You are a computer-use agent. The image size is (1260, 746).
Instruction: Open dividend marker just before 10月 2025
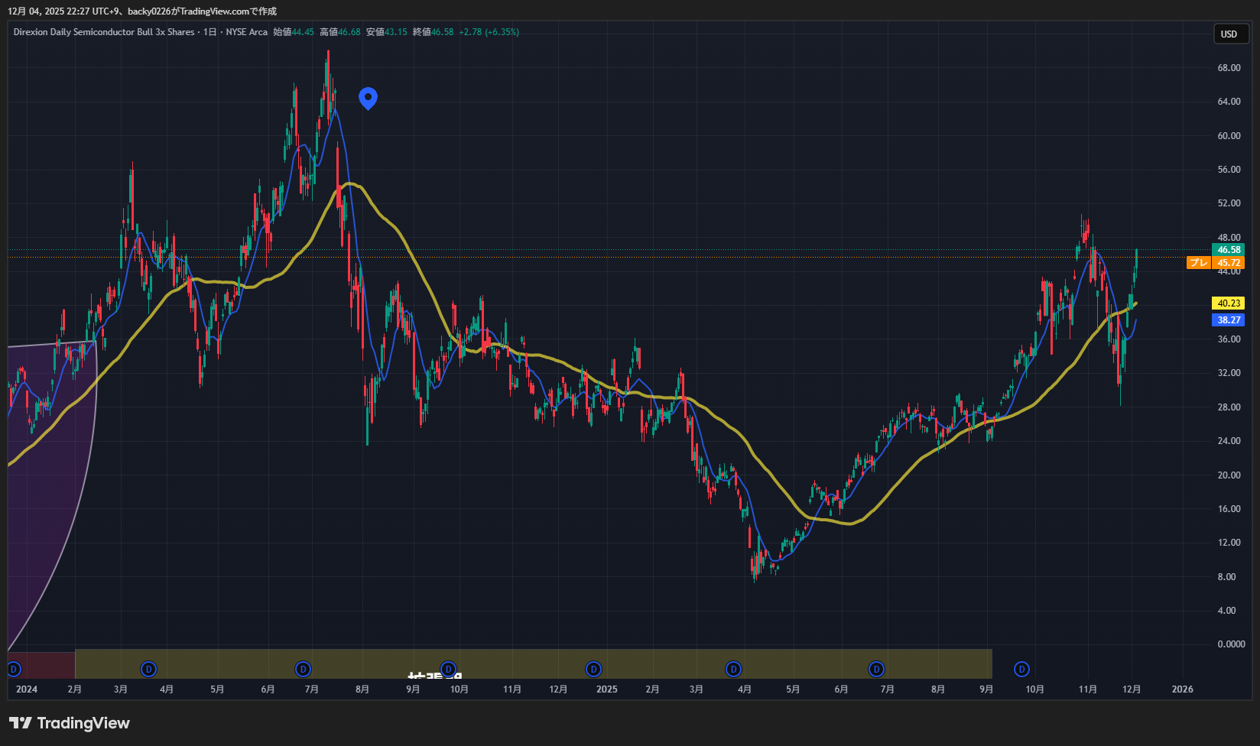pos(1021,670)
